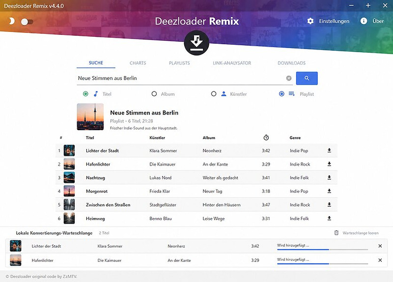Click album Leise Wege
This screenshot has width=393, height=282.
click(214, 219)
